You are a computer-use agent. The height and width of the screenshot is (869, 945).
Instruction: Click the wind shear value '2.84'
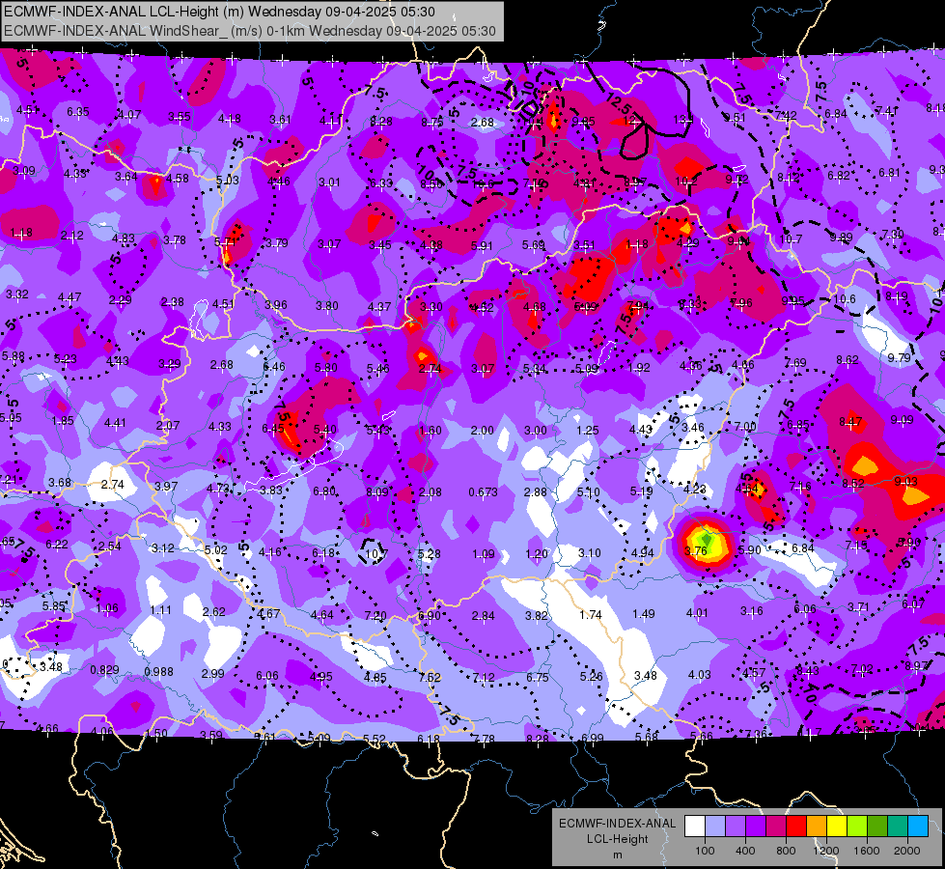click(484, 615)
